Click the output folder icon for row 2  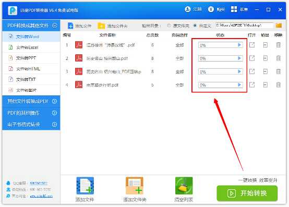(265, 58)
